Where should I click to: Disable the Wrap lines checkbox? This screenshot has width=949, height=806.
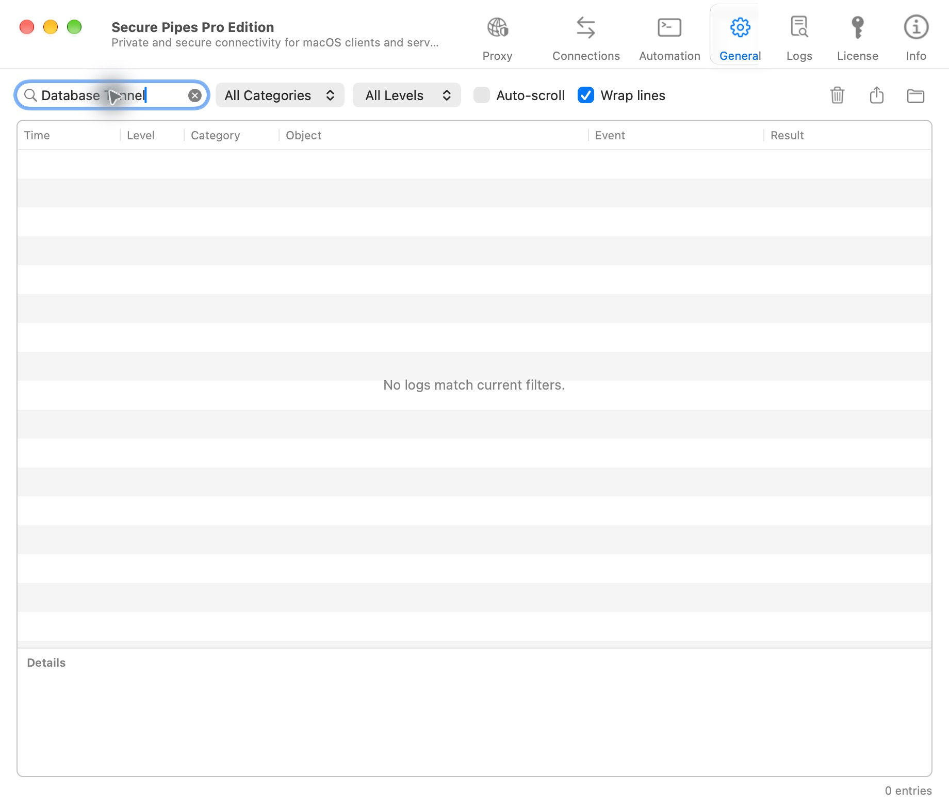(586, 95)
